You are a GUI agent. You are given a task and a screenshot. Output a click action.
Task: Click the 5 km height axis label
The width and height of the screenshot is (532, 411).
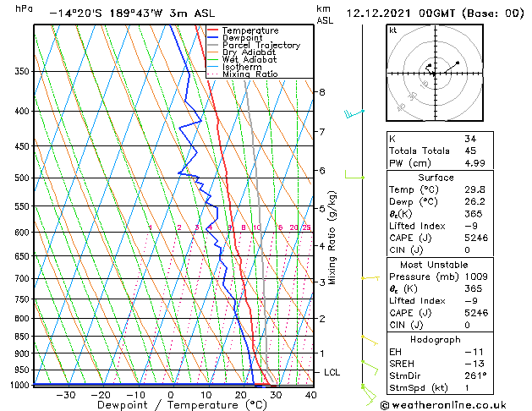click(x=322, y=209)
